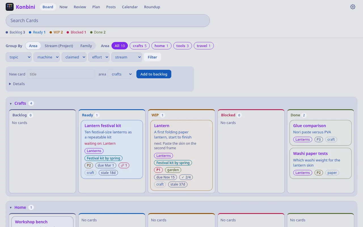Viewport: 363px width, 227px height.
Task: Expand the Details disclosure for new card
Action: [x=17, y=84]
